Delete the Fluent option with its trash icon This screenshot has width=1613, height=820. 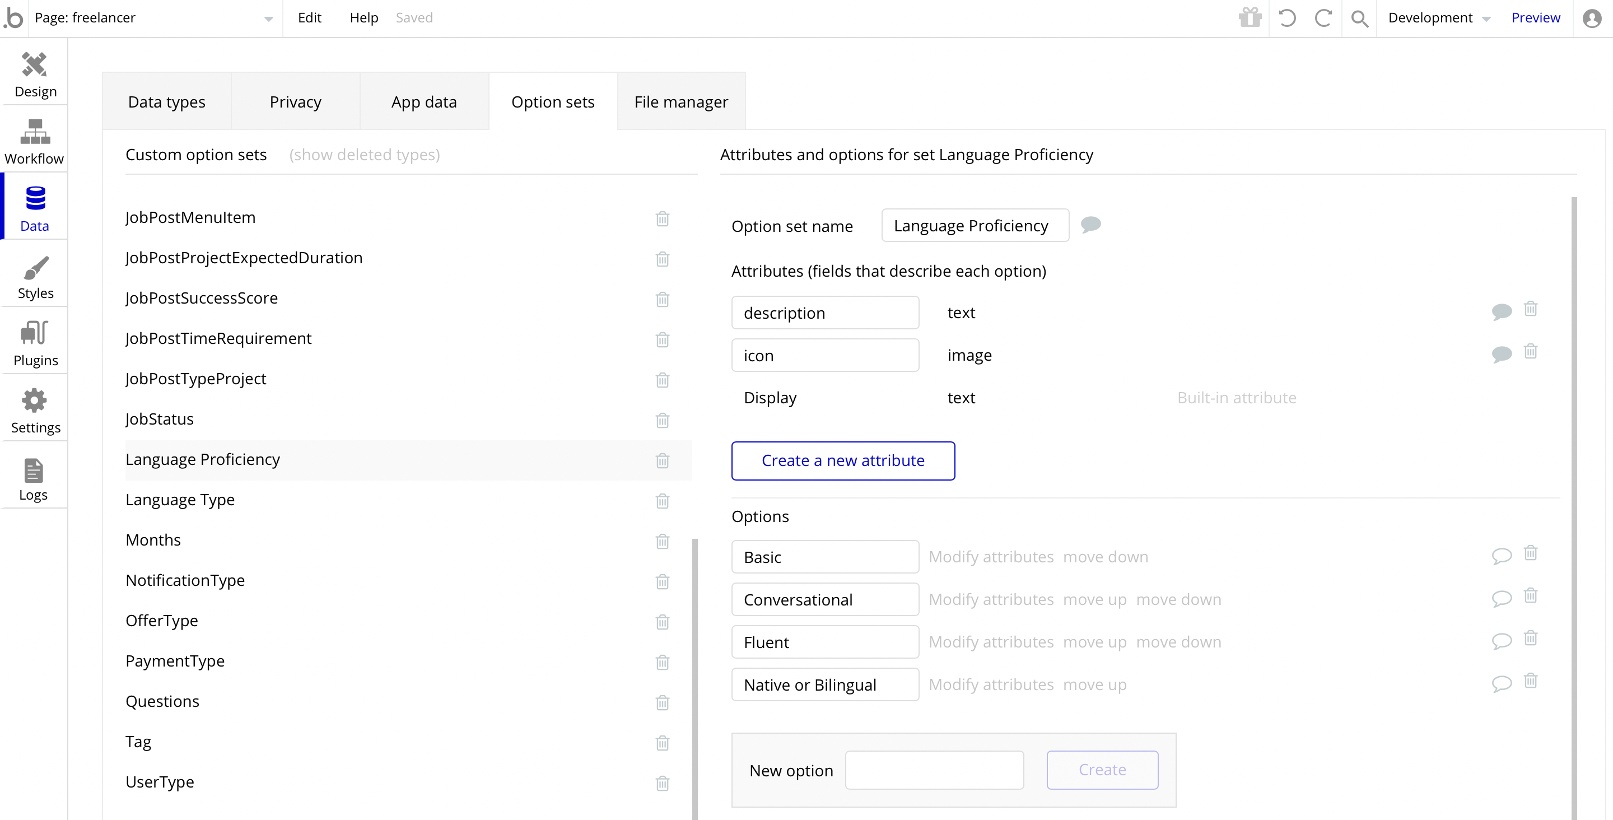click(x=1530, y=639)
